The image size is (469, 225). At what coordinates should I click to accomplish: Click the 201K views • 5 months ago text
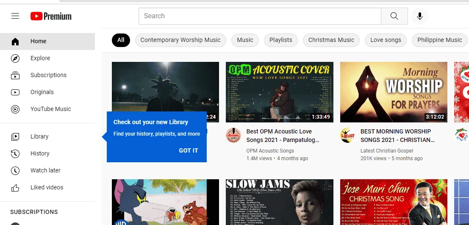tap(391, 158)
